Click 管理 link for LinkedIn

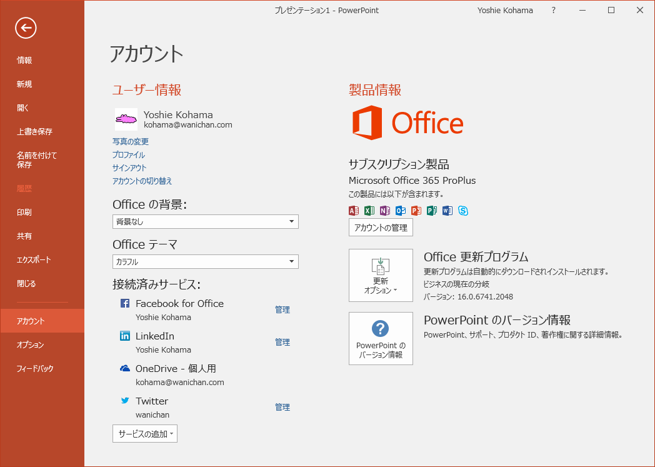(x=282, y=342)
